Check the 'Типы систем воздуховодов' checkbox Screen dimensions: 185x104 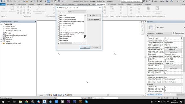[59, 17]
